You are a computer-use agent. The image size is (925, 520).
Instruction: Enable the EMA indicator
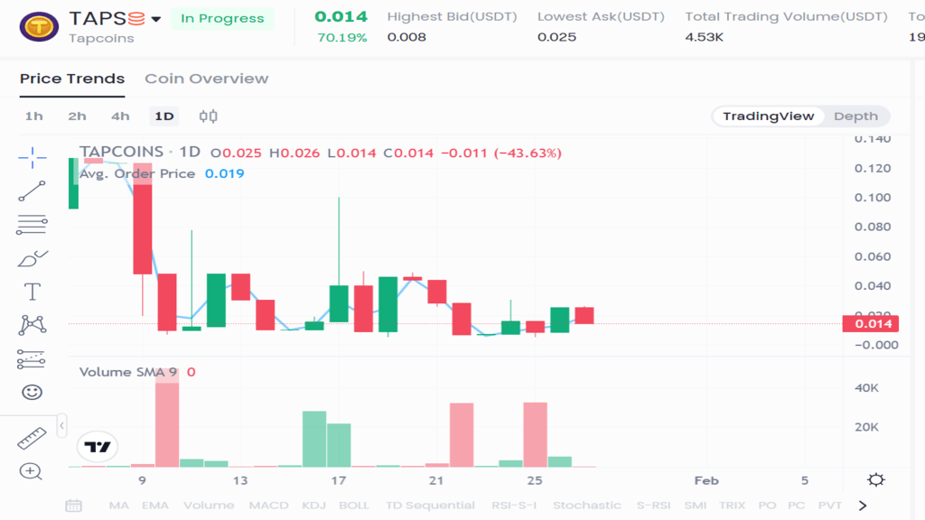click(155, 506)
